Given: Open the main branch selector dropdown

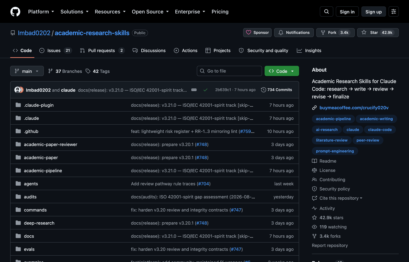Looking at the screenshot, I should (x=27, y=71).
